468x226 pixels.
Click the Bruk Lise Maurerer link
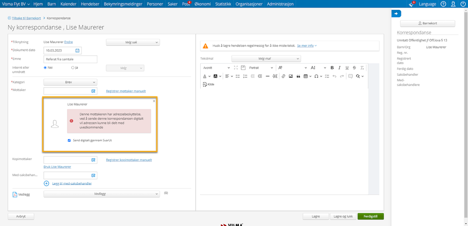tap(57, 167)
